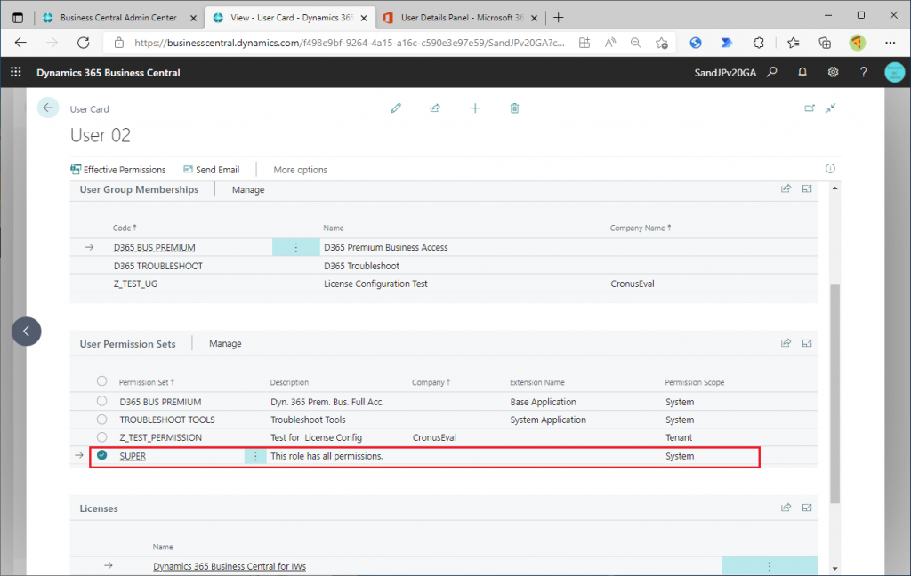Open the browser extensions menu

click(x=758, y=43)
